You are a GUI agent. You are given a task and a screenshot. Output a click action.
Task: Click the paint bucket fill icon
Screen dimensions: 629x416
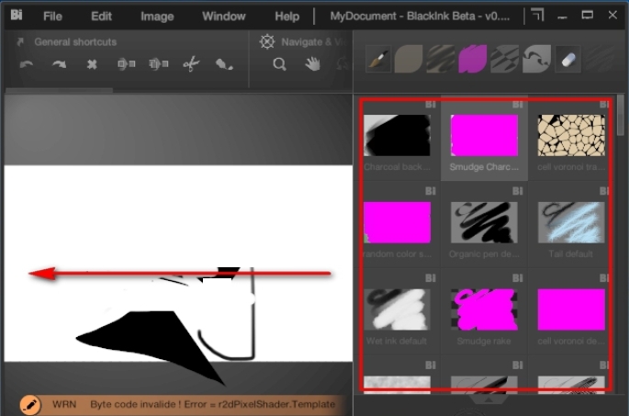tap(224, 64)
